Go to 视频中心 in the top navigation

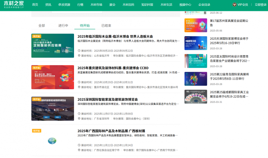coord(185,5)
